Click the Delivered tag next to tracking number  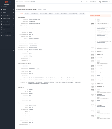(39, 9)
